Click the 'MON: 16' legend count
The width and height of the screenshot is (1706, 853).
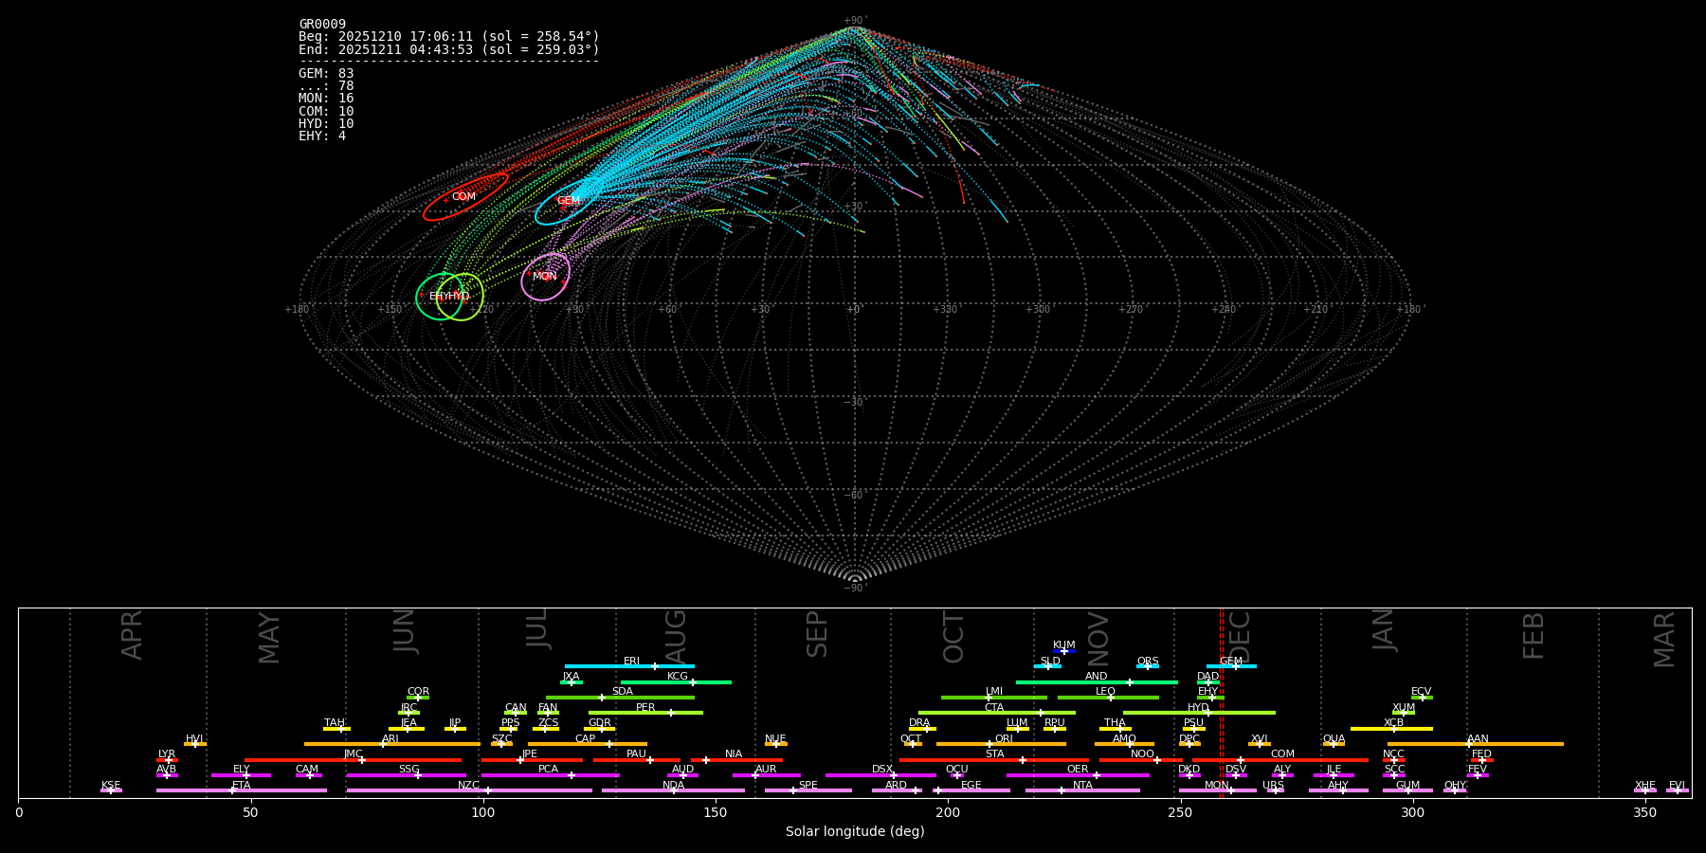pyautogui.click(x=326, y=99)
